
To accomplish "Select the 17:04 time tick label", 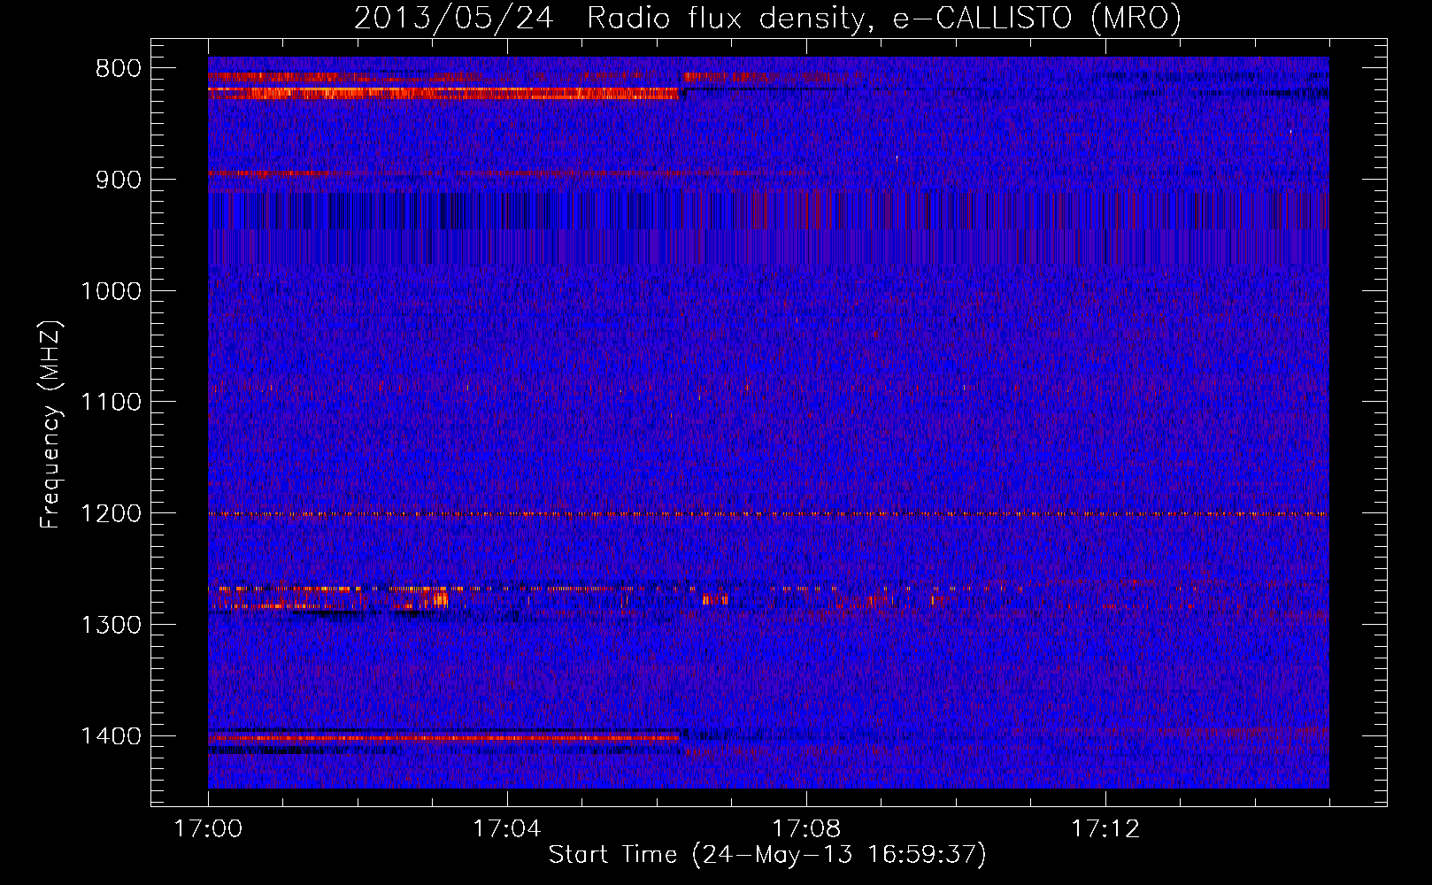I will pos(506,829).
